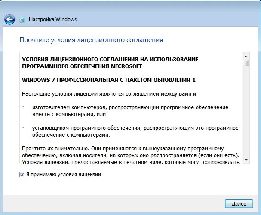Click text "обеспечение с компьютерами."

[71, 135]
